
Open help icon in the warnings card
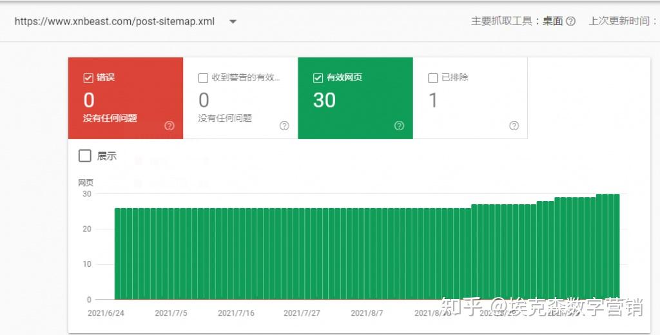coord(284,126)
